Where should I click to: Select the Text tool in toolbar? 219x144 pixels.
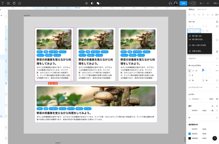(x=3, y=3)
